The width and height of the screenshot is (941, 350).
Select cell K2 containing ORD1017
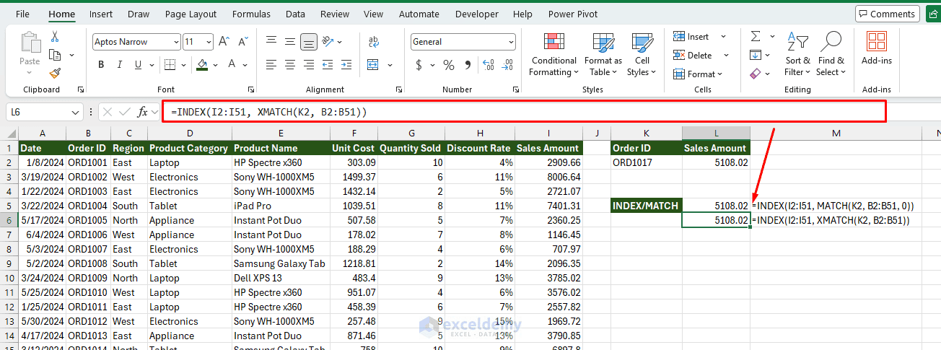point(646,162)
